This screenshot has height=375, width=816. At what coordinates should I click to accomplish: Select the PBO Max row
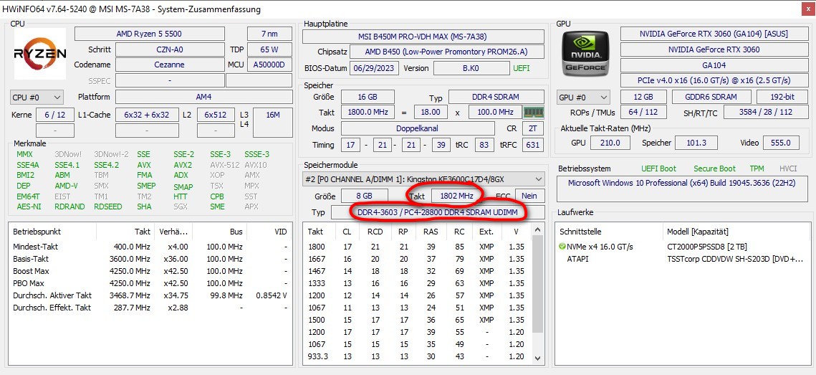[x=150, y=283]
